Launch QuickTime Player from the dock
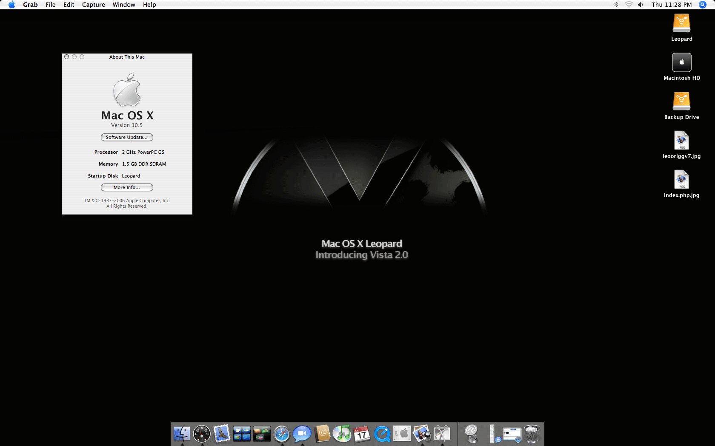The height and width of the screenshot is (446, 715). (382, 434)
